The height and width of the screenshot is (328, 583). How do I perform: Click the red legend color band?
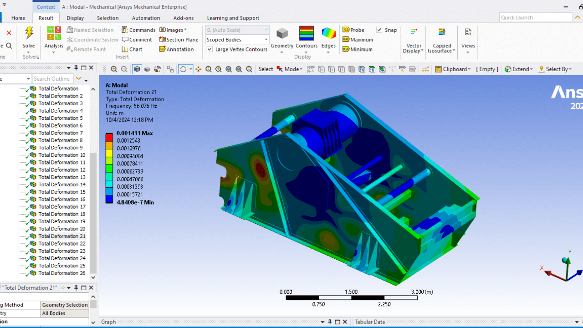(109, 137)
